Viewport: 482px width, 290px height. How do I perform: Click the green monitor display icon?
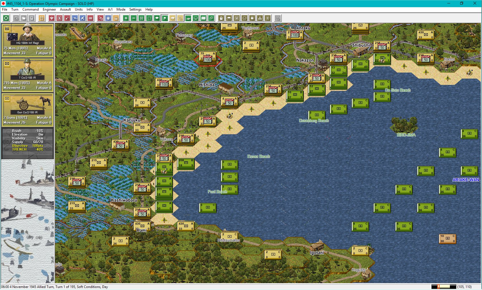coord(196,18)
